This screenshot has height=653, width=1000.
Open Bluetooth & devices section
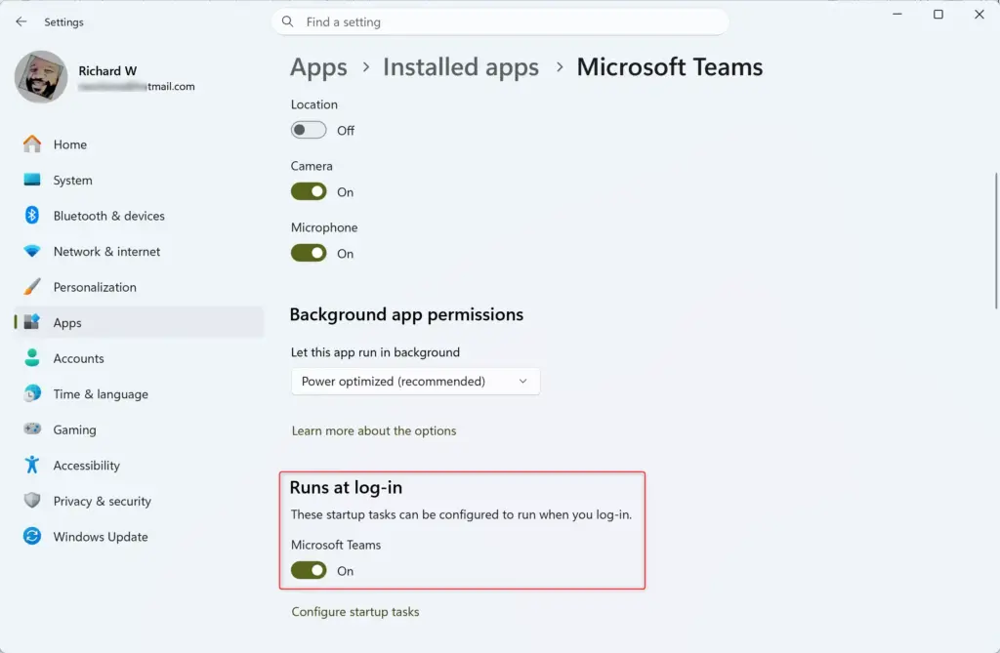pos(139,216)
